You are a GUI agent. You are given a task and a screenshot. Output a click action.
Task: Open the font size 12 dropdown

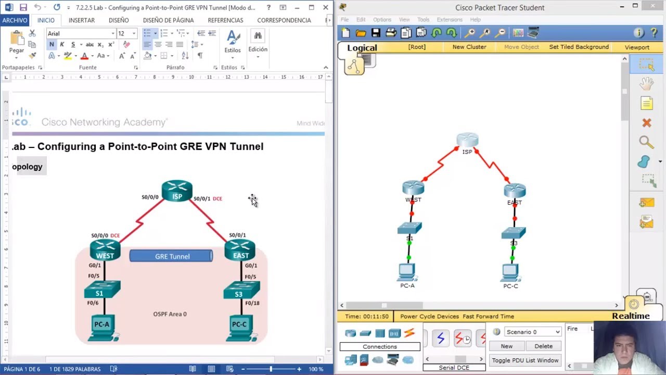point(134,33)
